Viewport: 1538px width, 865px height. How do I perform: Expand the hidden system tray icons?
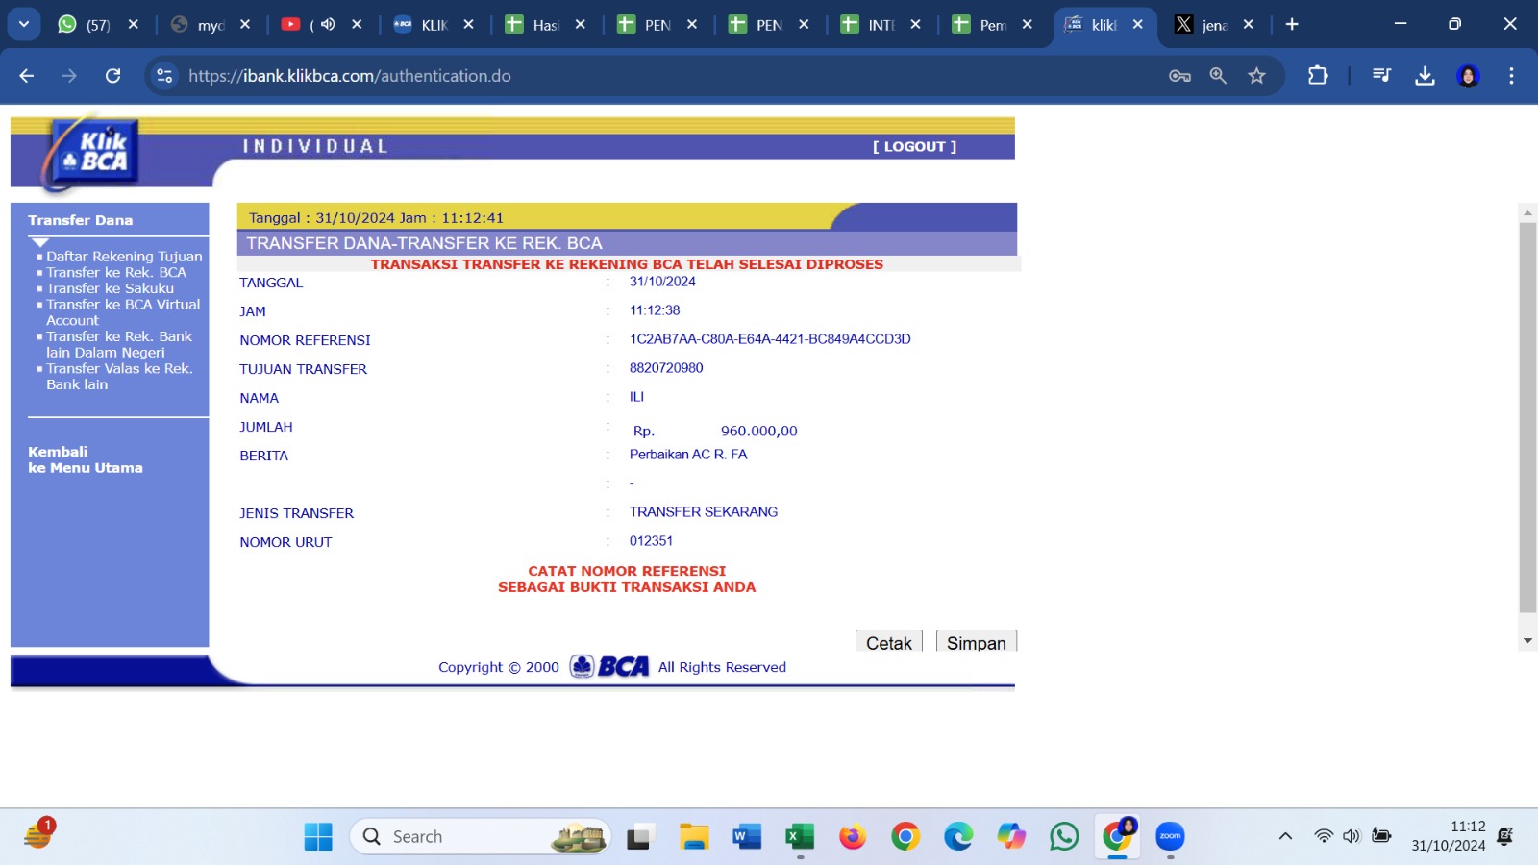tap(1285, 836)
